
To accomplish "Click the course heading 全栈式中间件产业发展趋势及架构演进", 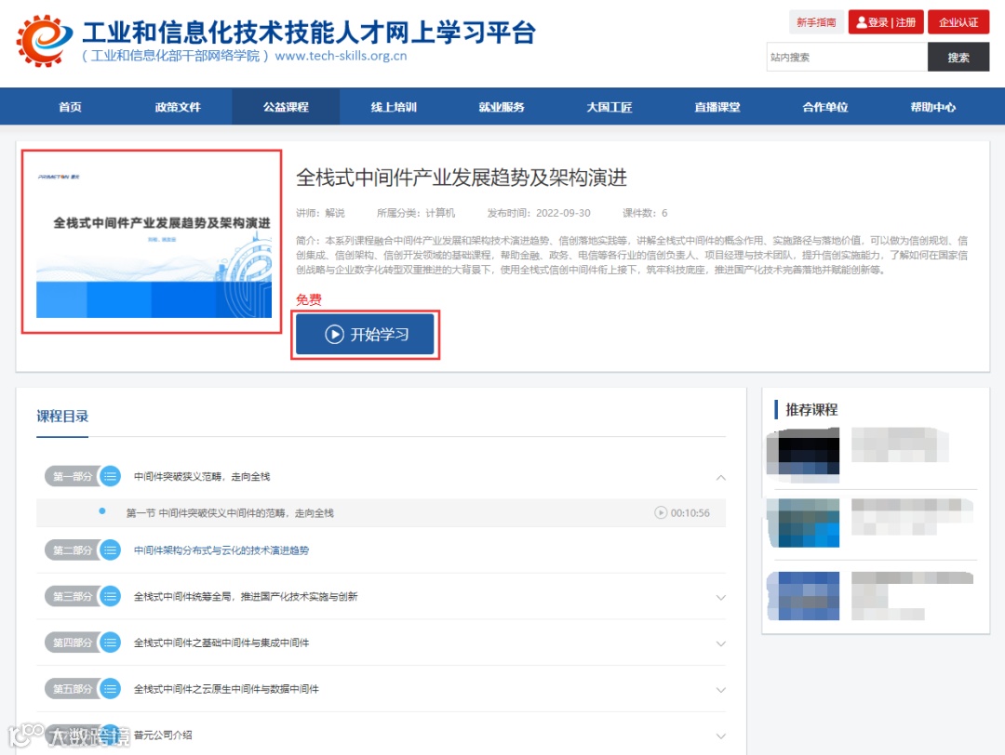I will coord(462,178).
